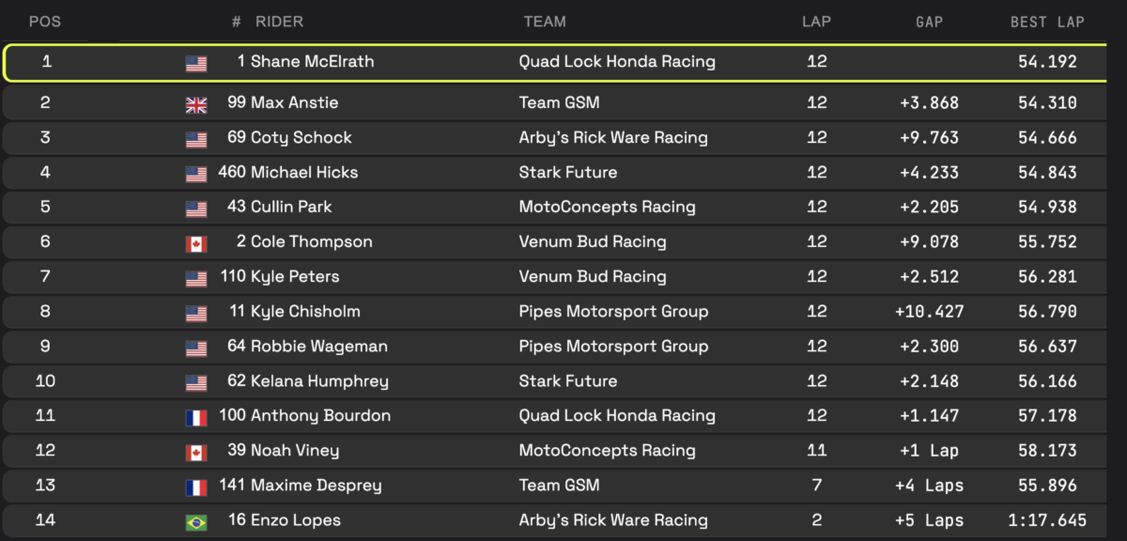Image resolution: width=1127 pixels, height=541 pixels.
Task: Click the flag icon beside Kyle Chisholm
Action: coord(196,314)
